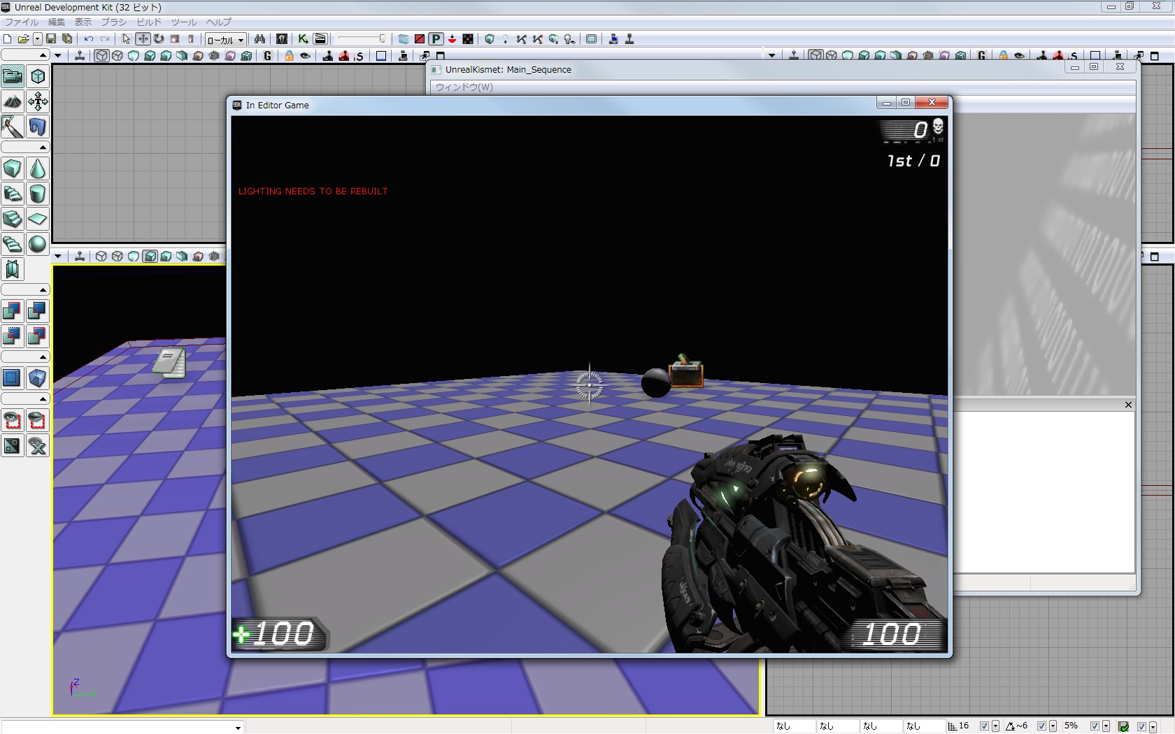
Task: Invert actor visibility with the contrast icon
Action: (13, 445)
